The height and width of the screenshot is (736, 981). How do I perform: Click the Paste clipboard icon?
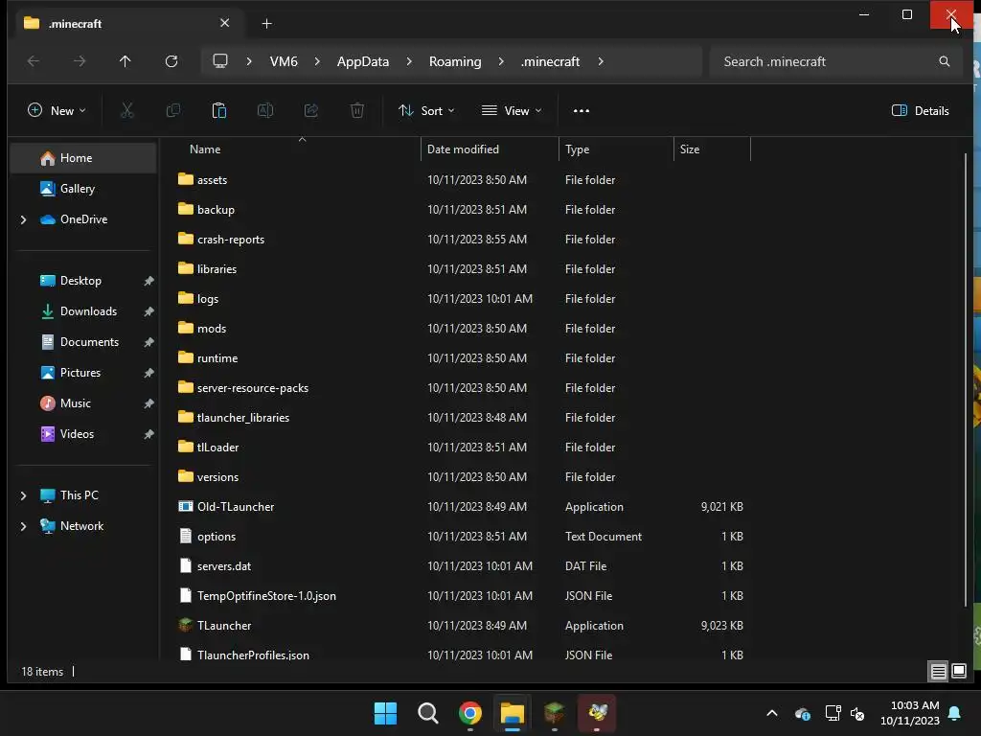click(x=219, y=111)
